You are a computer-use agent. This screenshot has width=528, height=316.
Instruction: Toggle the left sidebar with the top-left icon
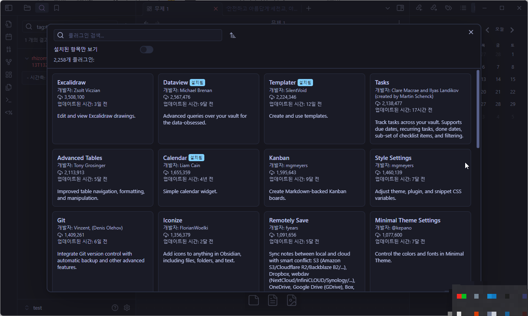9,8
